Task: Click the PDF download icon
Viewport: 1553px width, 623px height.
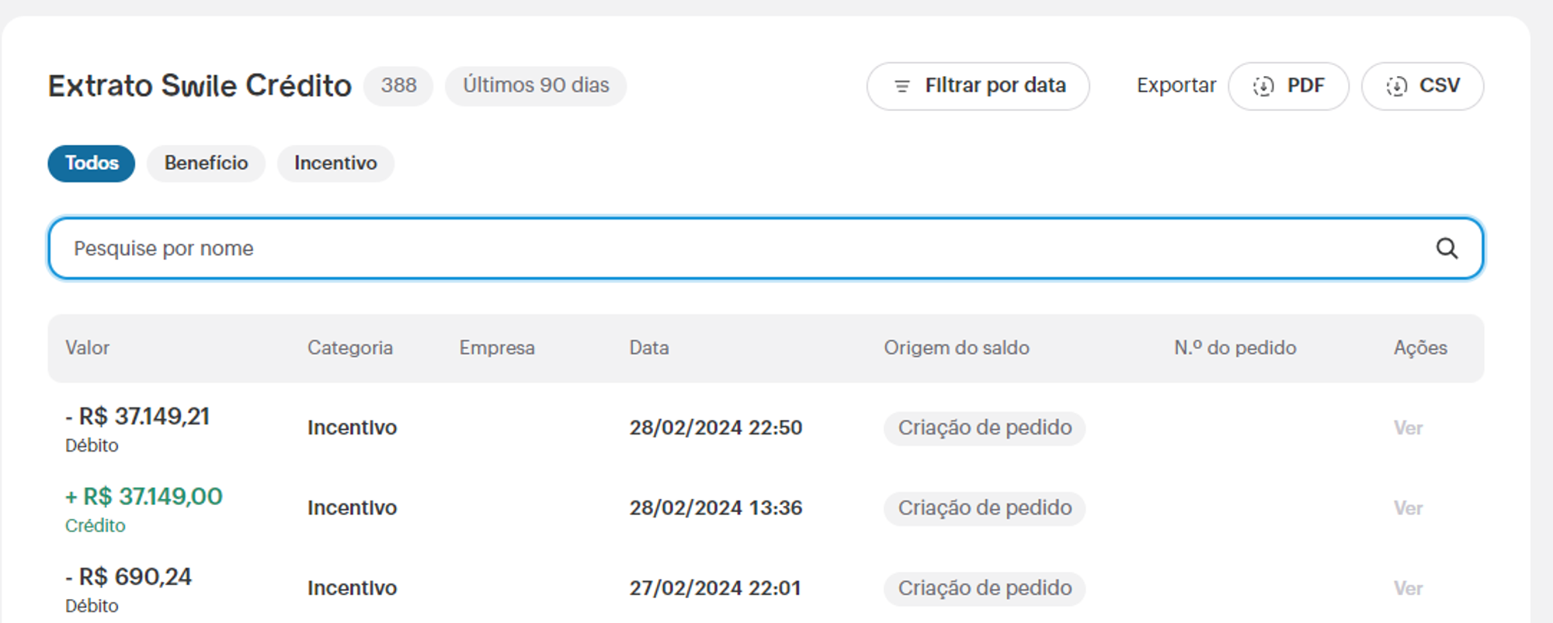Action: [1263, 86]
